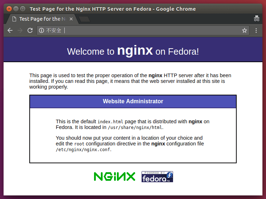Maximize the Chrome window

pos(23,9)
